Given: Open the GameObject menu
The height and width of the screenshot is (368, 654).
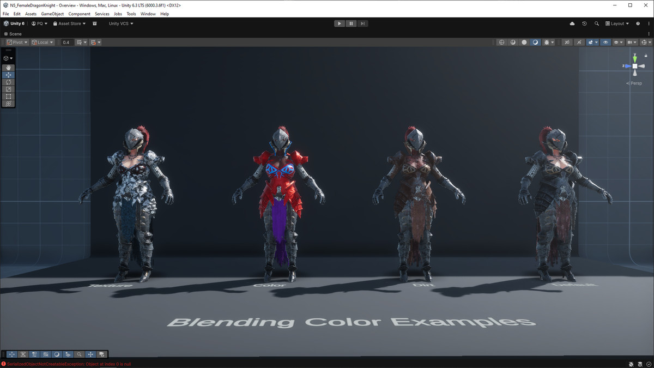Looking at the screenshot, I should pyautogui.click(x=52, y=14).
